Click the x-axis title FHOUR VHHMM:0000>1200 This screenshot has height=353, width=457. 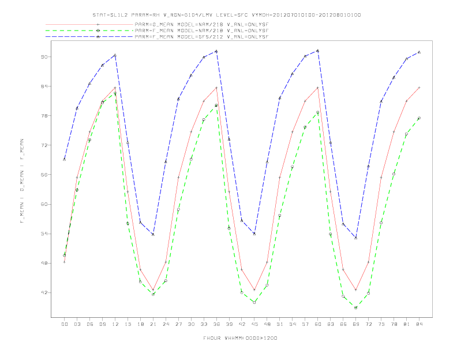[x=240, y=338]
